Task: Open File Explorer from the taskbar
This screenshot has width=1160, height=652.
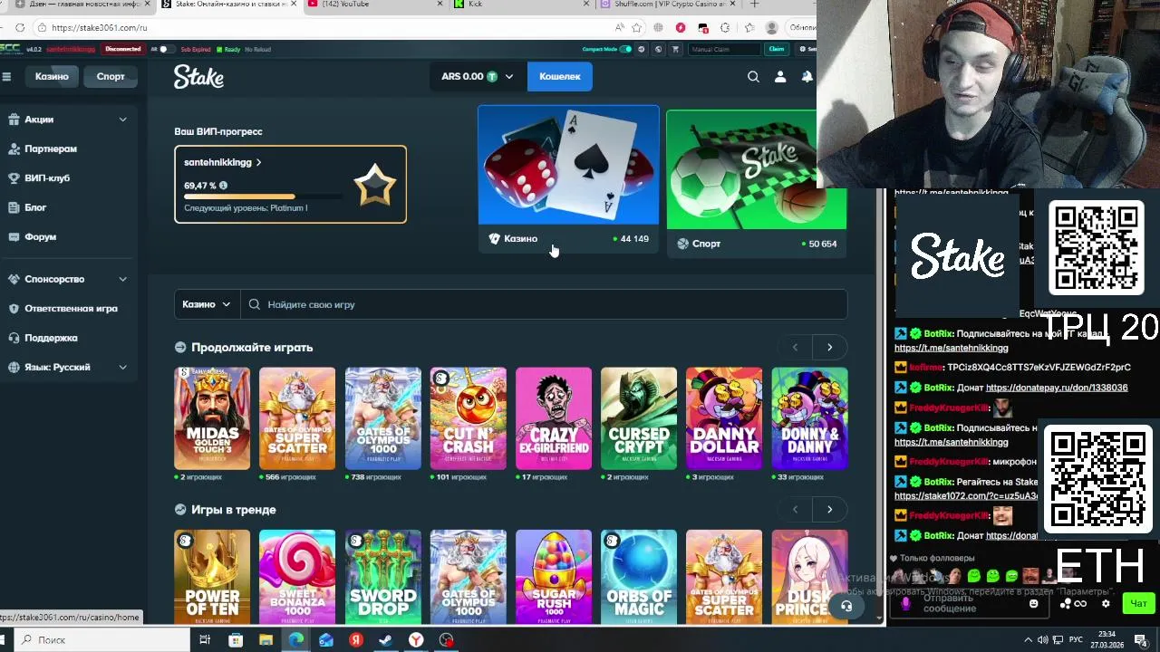Action: click(266, 640)
